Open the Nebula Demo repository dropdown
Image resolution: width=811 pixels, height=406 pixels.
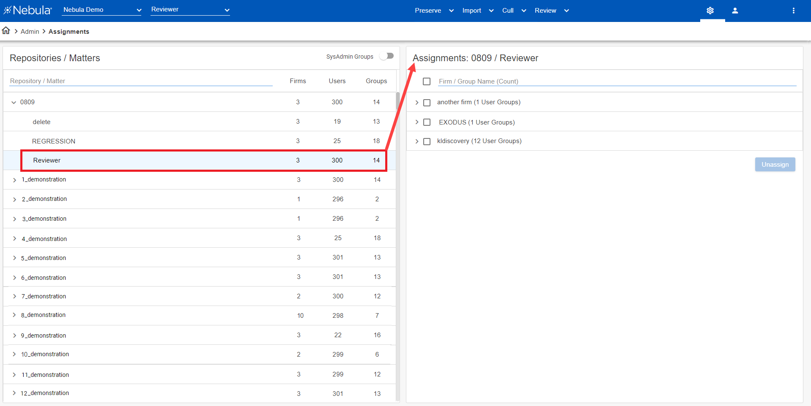[x=101, y=10]
